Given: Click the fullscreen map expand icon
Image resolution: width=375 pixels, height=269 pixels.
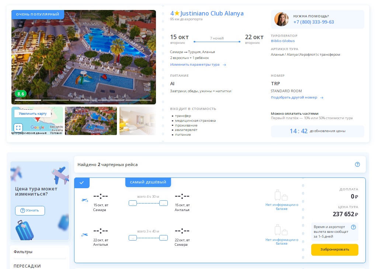Looking at the screenshot, I should coord(18,128).
